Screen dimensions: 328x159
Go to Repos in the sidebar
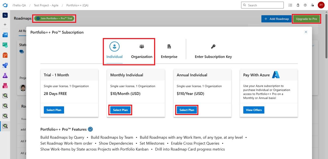[5, 55]
